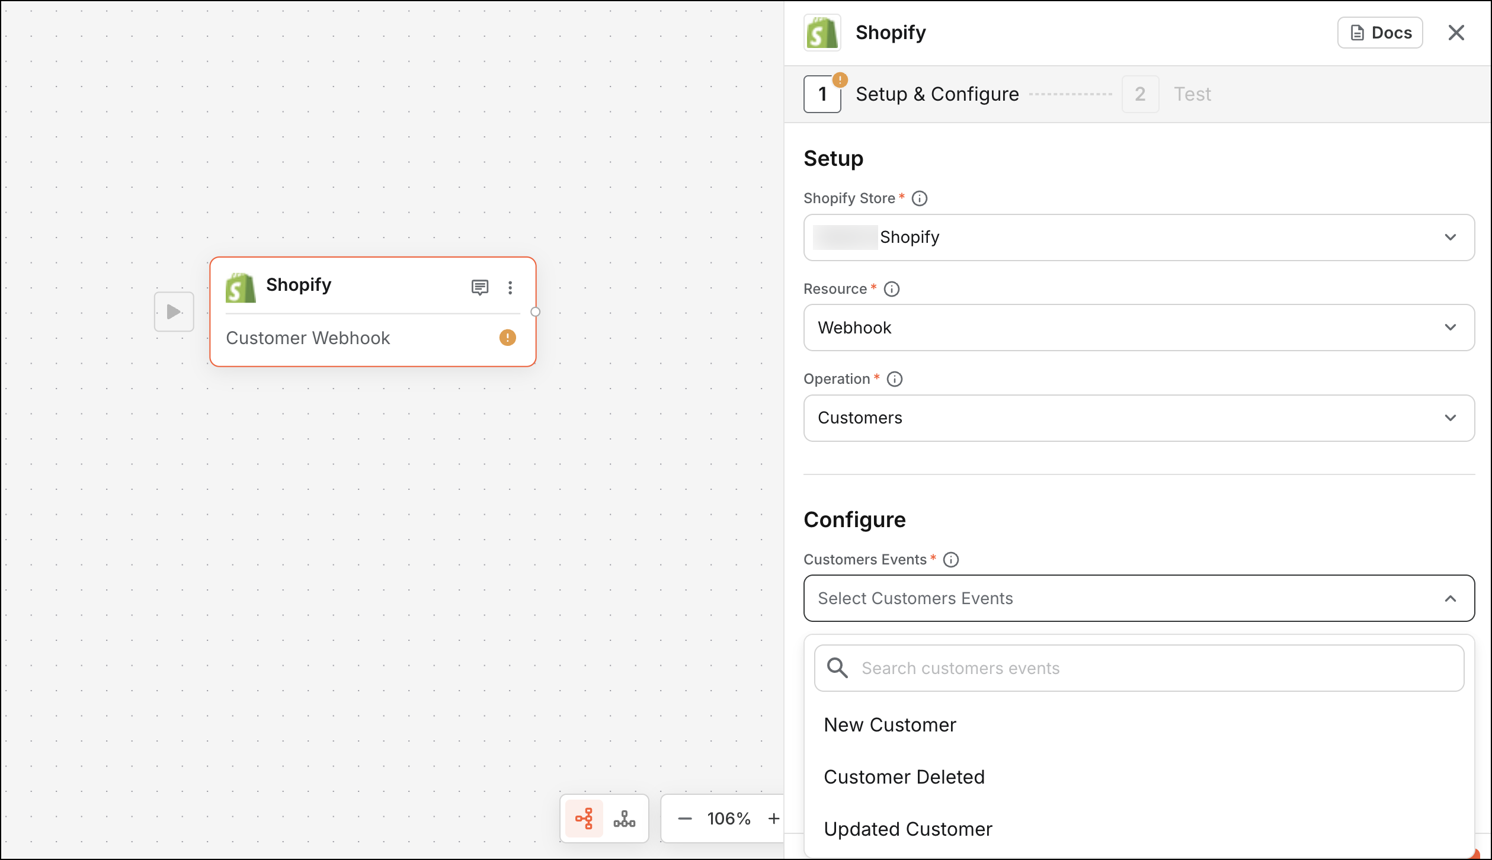Select the vertical tree layout icon
This screenshot has width=1492, height=860.
pyautogui.click(x=625, y=819)
